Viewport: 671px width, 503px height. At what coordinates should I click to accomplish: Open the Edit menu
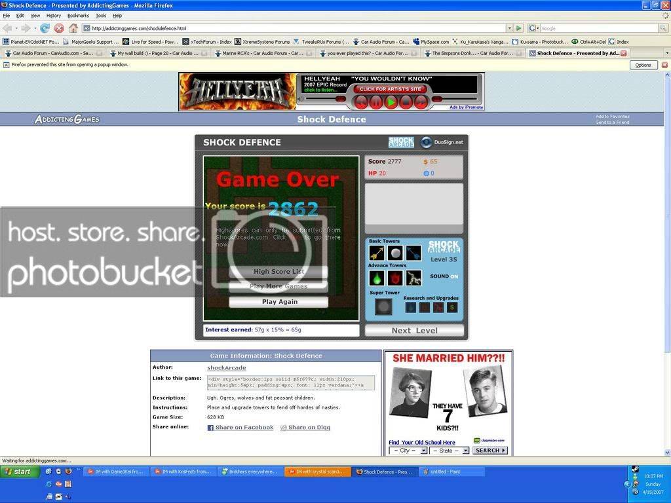(20, 16)
